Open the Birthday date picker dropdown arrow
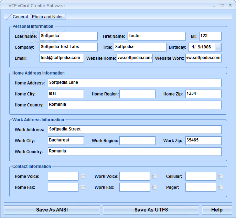 click(218, 47)
